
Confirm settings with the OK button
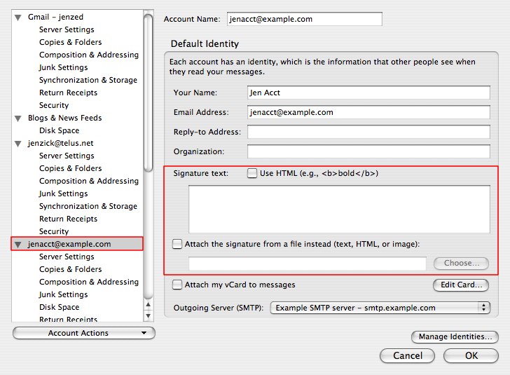tap(471, 355)
